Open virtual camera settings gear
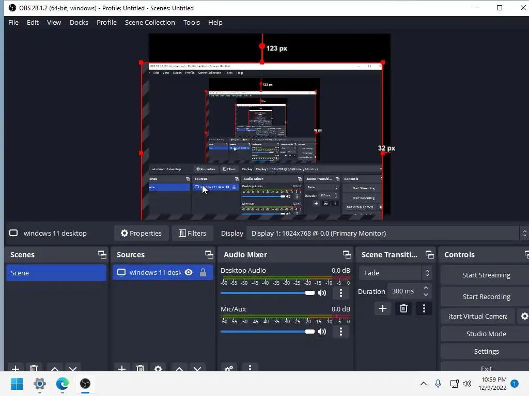The height and width of the screenshot is (396, 529). coord(524,316)
